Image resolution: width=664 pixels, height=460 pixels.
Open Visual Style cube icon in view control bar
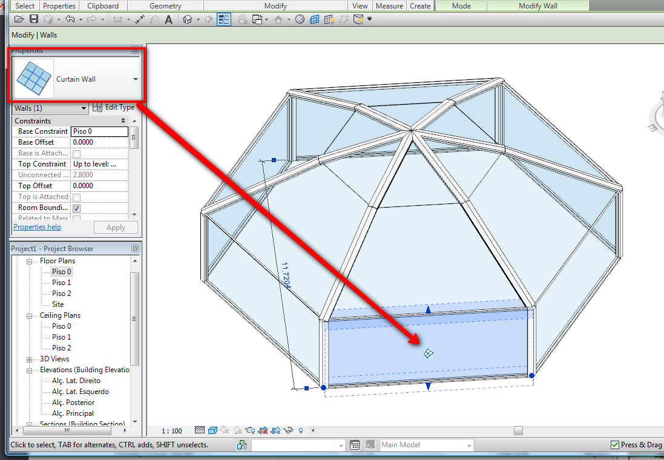(212, 430)
